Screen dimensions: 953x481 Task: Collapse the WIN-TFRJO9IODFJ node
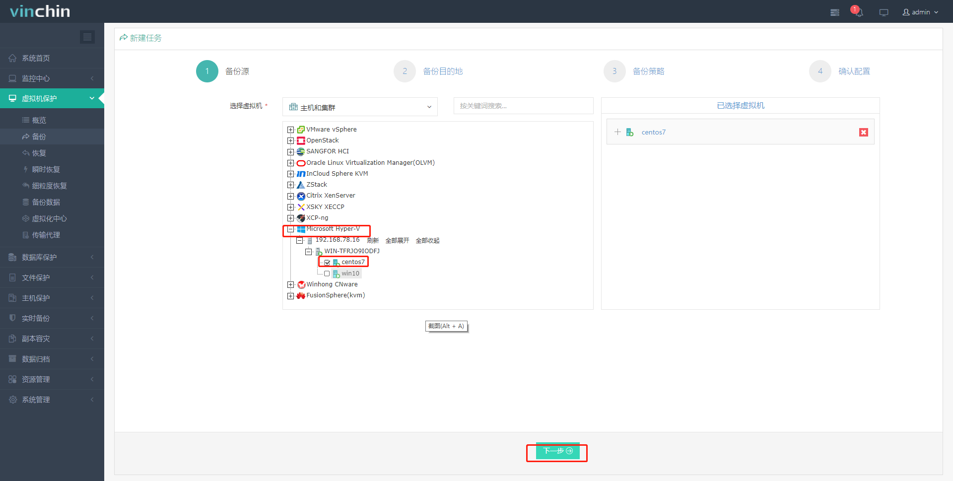[308, 251]
